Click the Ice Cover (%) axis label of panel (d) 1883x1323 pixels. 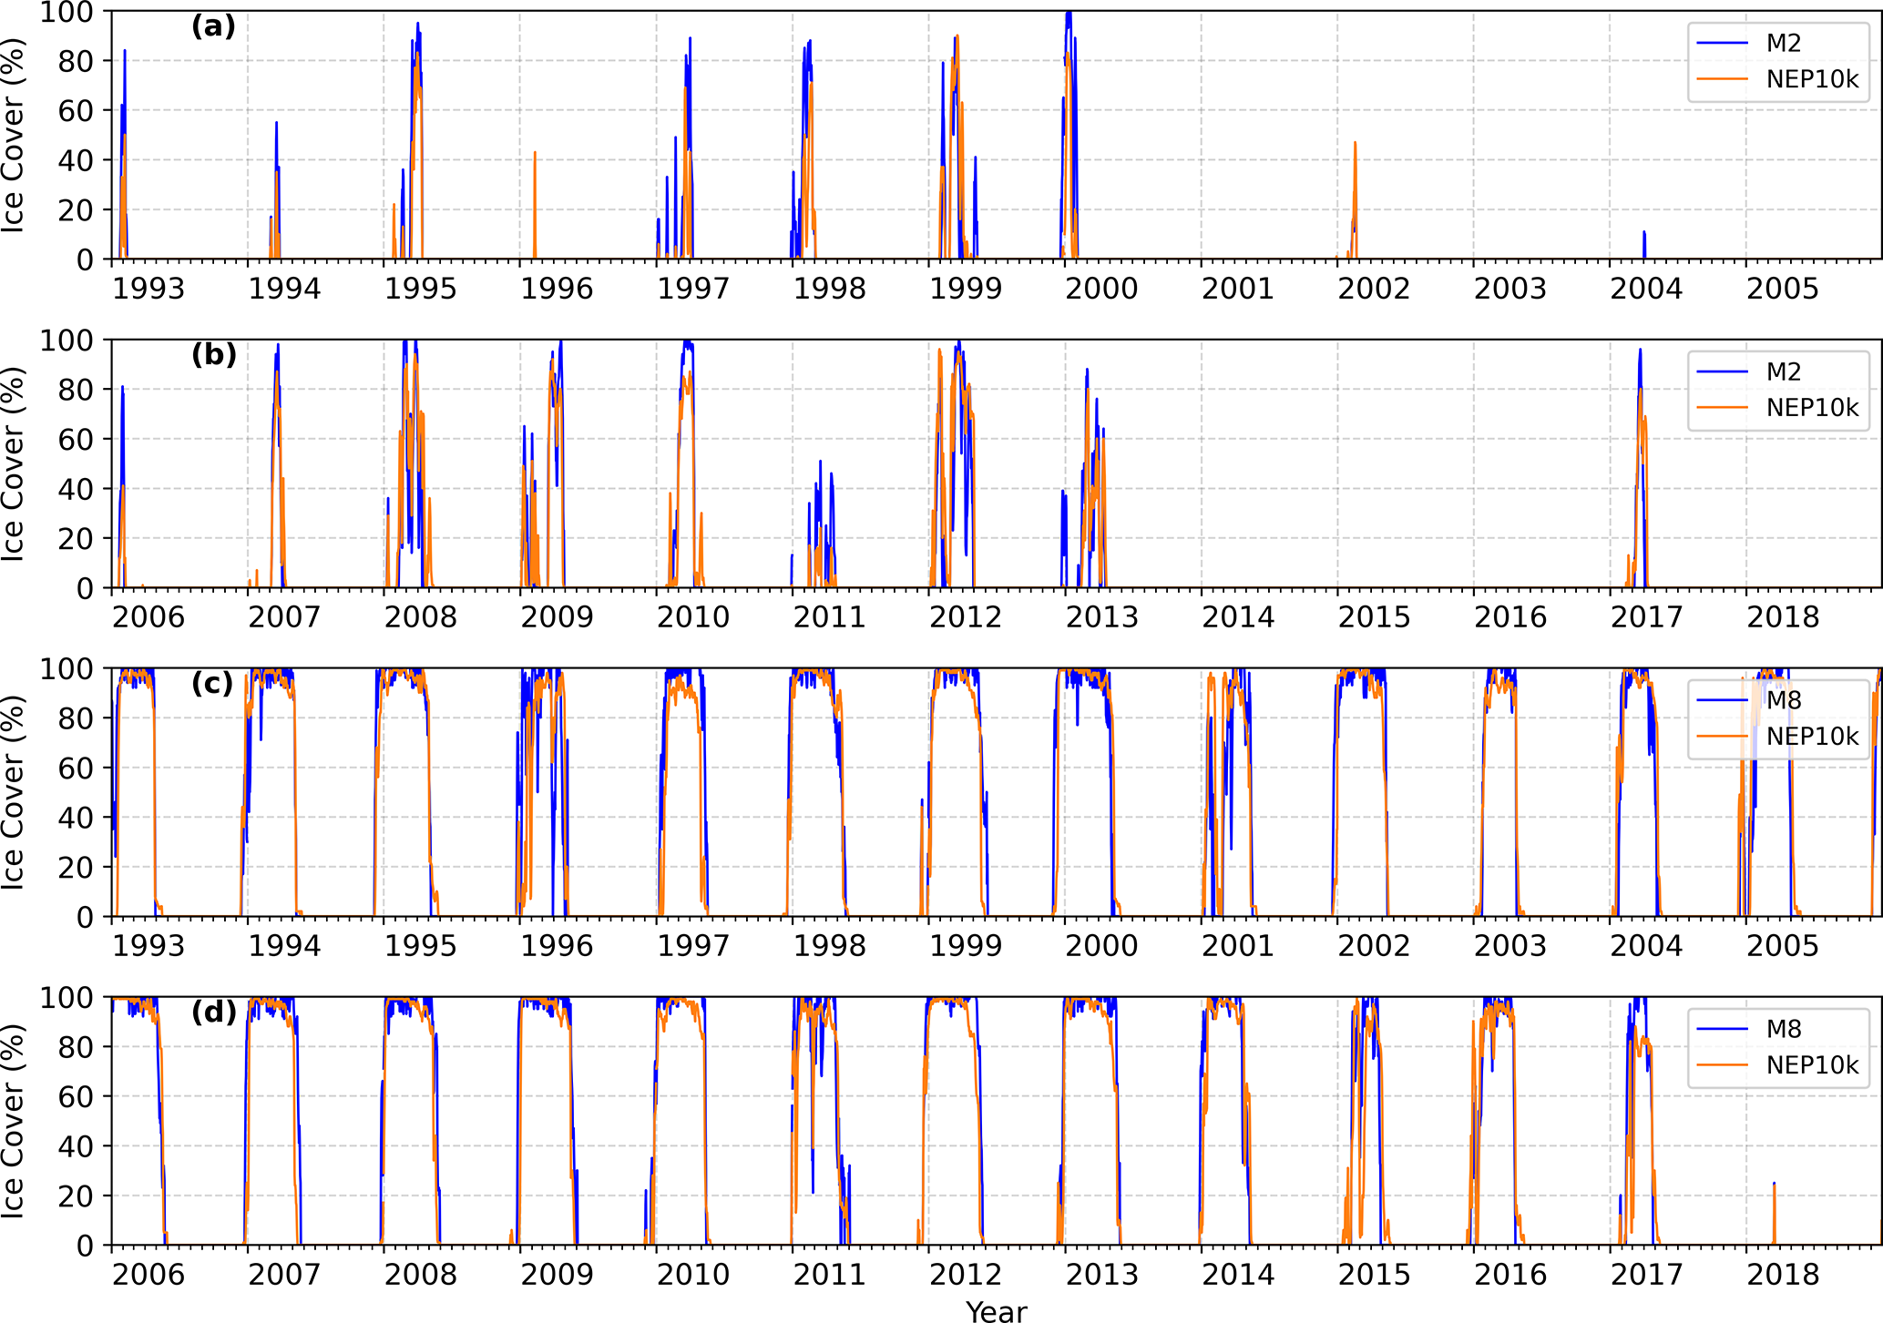point(13,1121)
